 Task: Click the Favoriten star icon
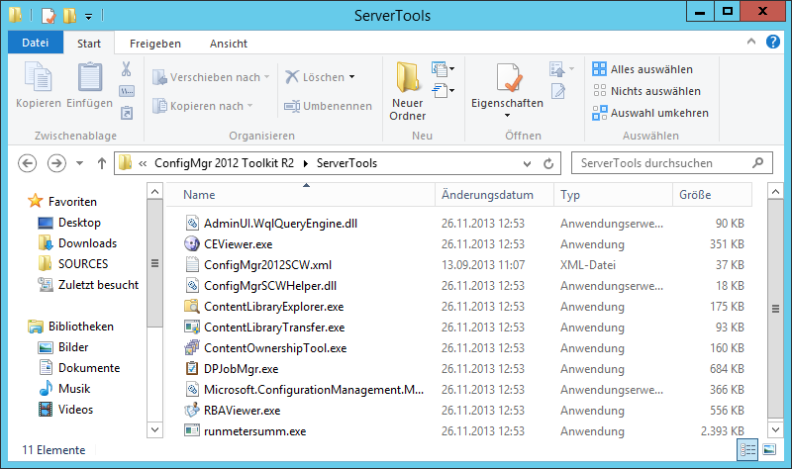[36, 201]
